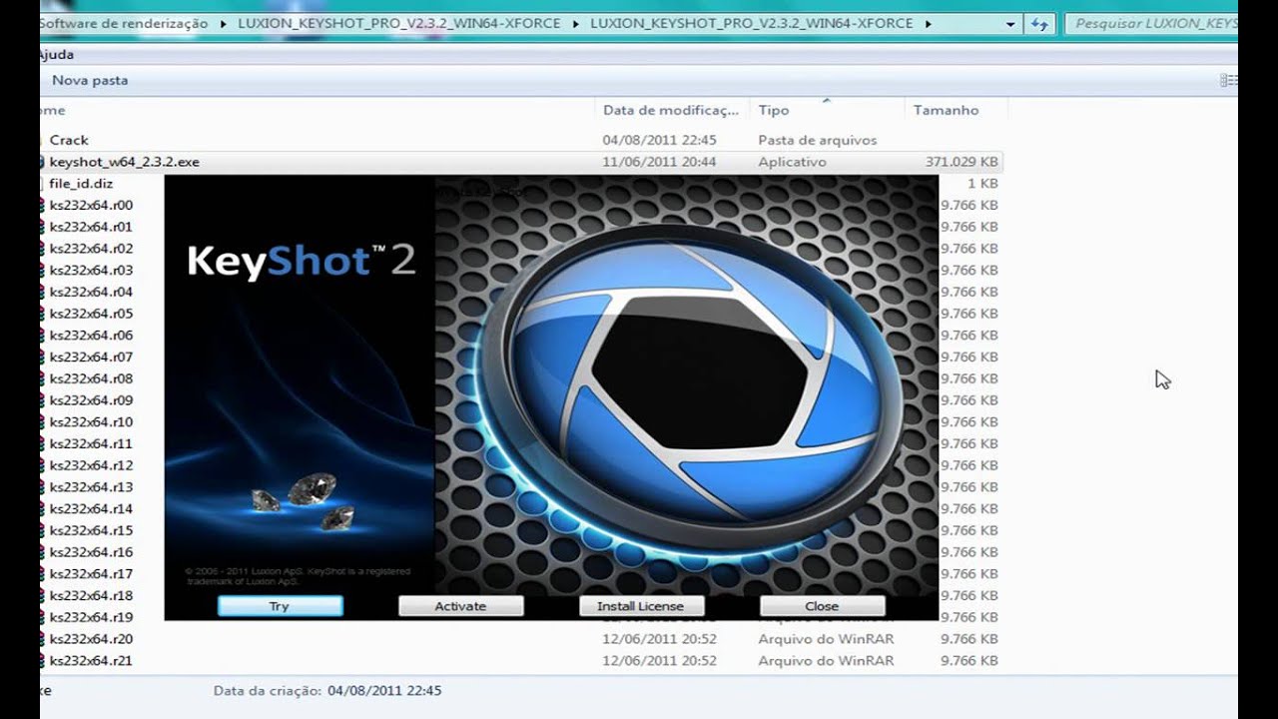Click the 04/08/2011 22:45 date of Crack
1278x719 pixels.
[x=659, y=140]
